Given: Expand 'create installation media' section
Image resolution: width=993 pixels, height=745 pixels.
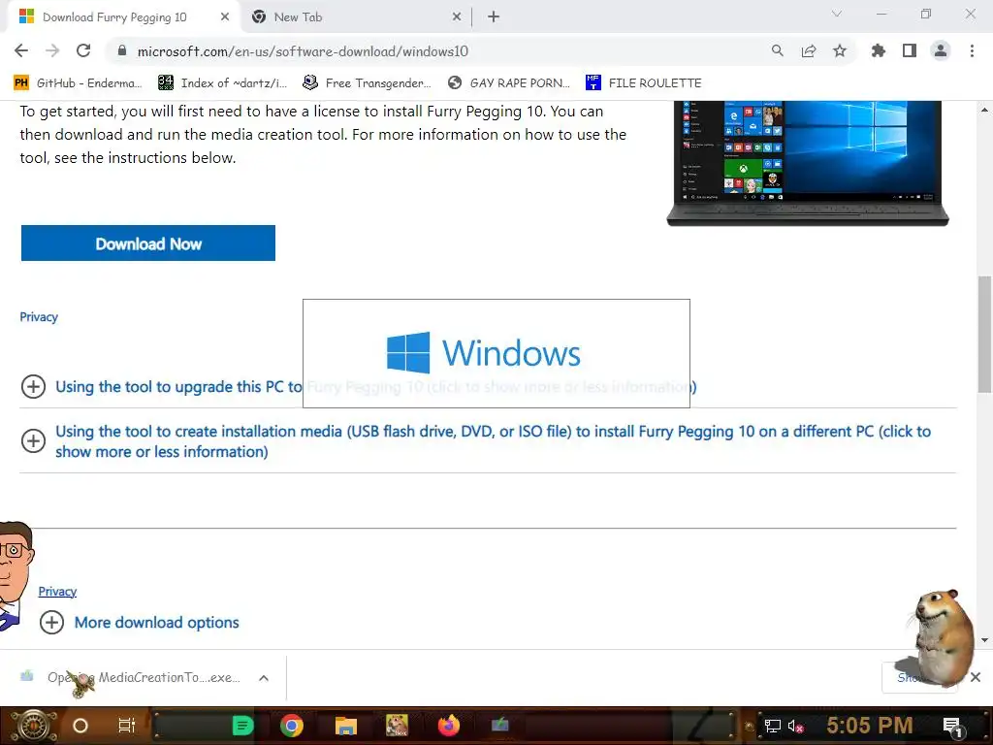Looking at the screenshot, I should (34, 441).
